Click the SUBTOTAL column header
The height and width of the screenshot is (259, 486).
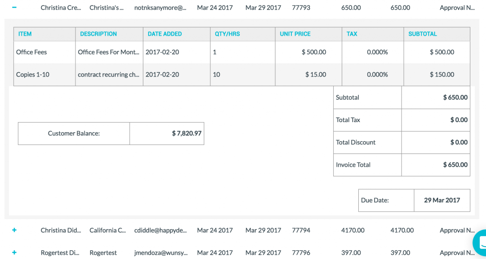tap(422, 34)
